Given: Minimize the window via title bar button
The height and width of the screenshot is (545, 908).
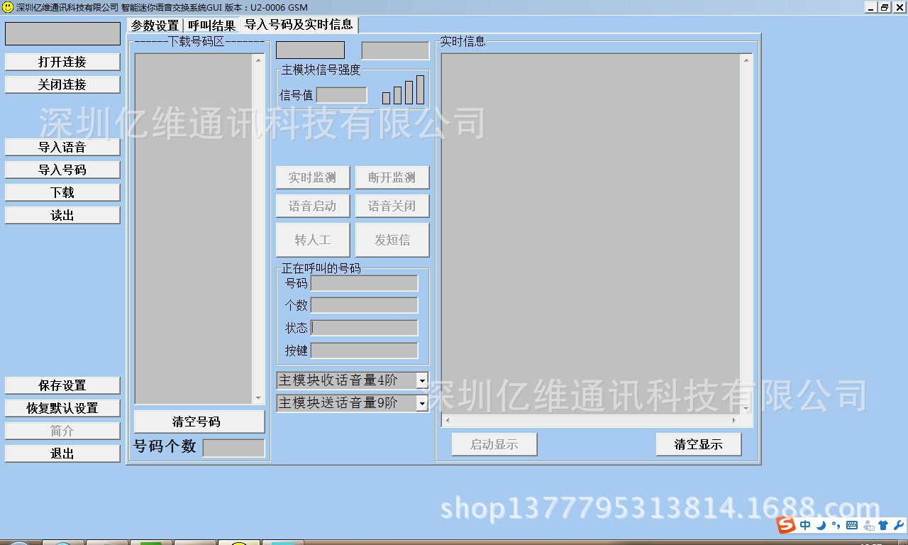Looking at the screenshot, I should coord(871,7).
